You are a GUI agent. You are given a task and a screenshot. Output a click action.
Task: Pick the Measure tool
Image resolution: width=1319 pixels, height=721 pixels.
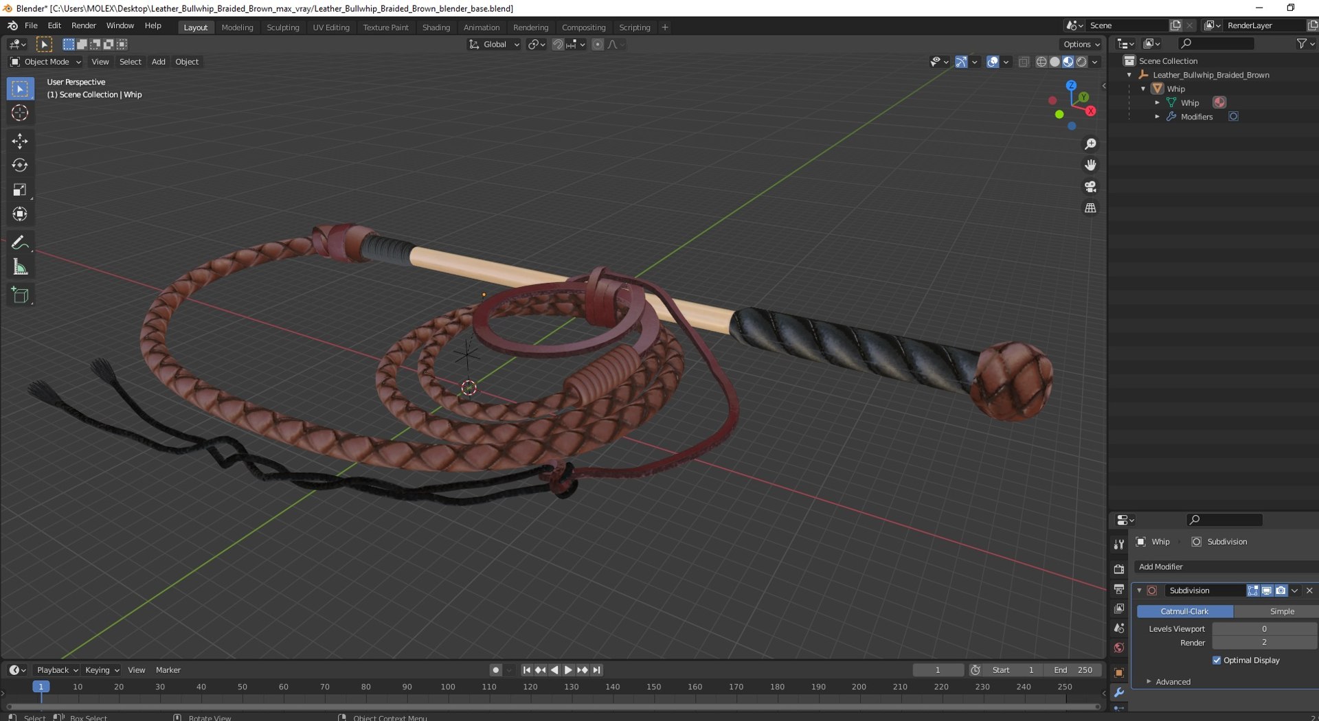(20, 267)
